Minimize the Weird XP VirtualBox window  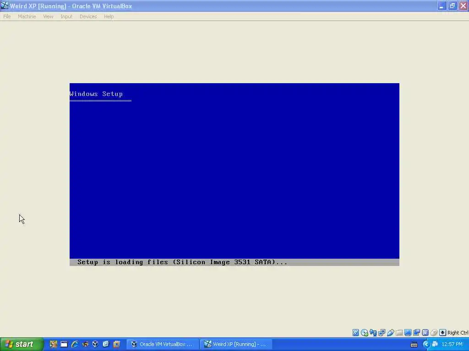[x=442, y=6]
